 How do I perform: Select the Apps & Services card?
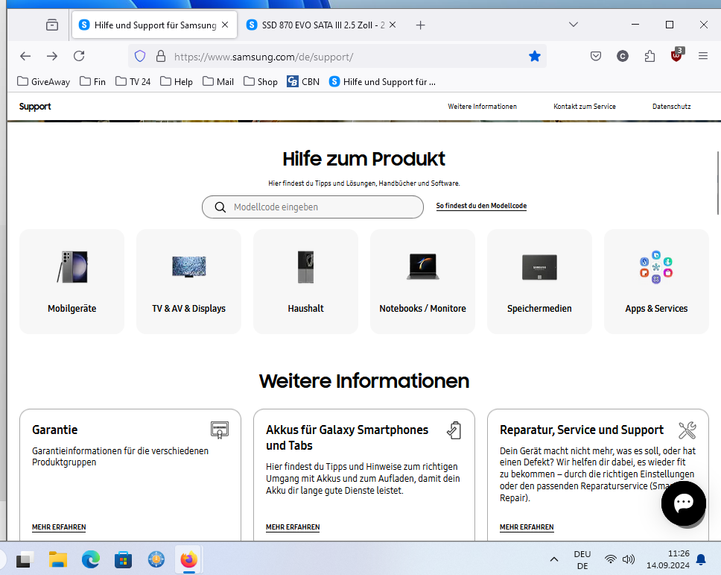tap(656, 281)
